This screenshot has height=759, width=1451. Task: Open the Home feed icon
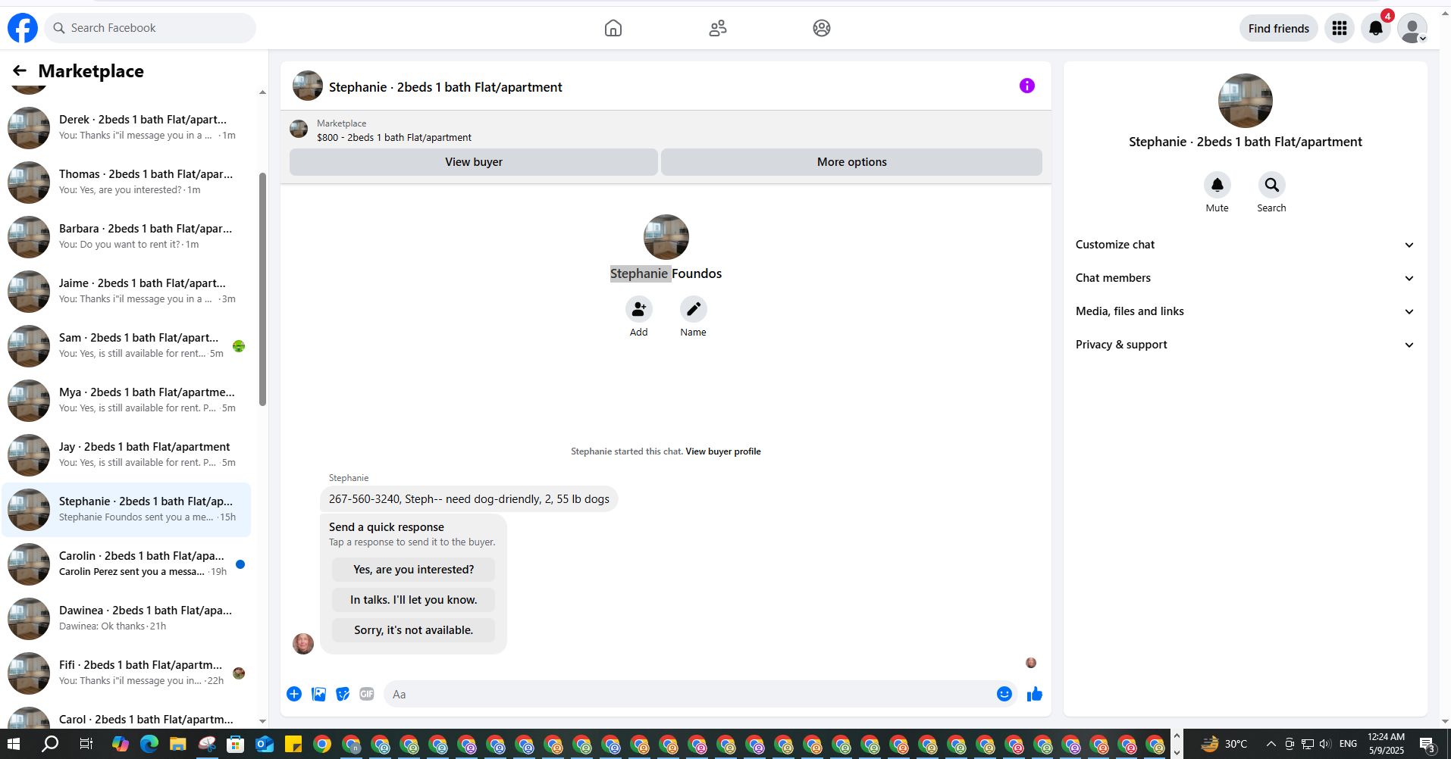(x=613, y=28)
